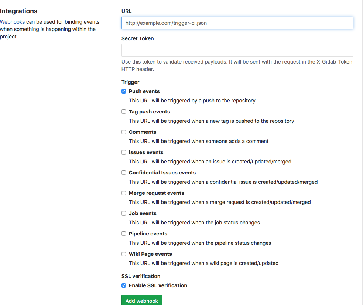The width and height of the screenshot is (363, 305).
Task: Uncheck the Push events checkbox
Action: (124, 91)
